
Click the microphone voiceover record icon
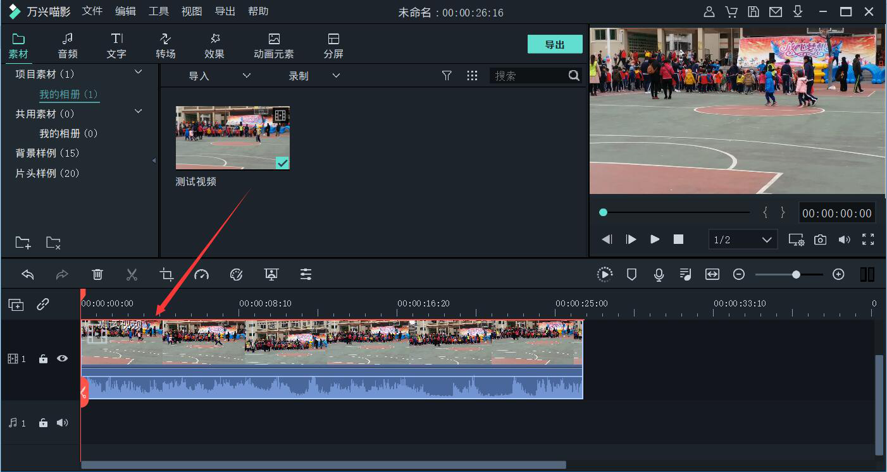[659, 274]
